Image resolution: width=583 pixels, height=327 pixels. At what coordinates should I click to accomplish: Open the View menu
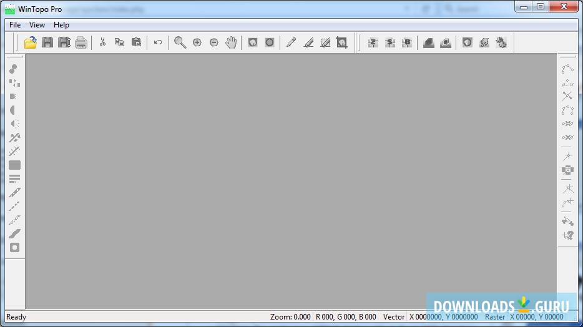(x=37, y=25)
